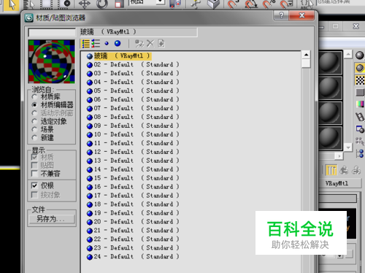Click the Show End Result icon in the Material Editor
The height and width of the screenshot is (273, 365).
331,170
